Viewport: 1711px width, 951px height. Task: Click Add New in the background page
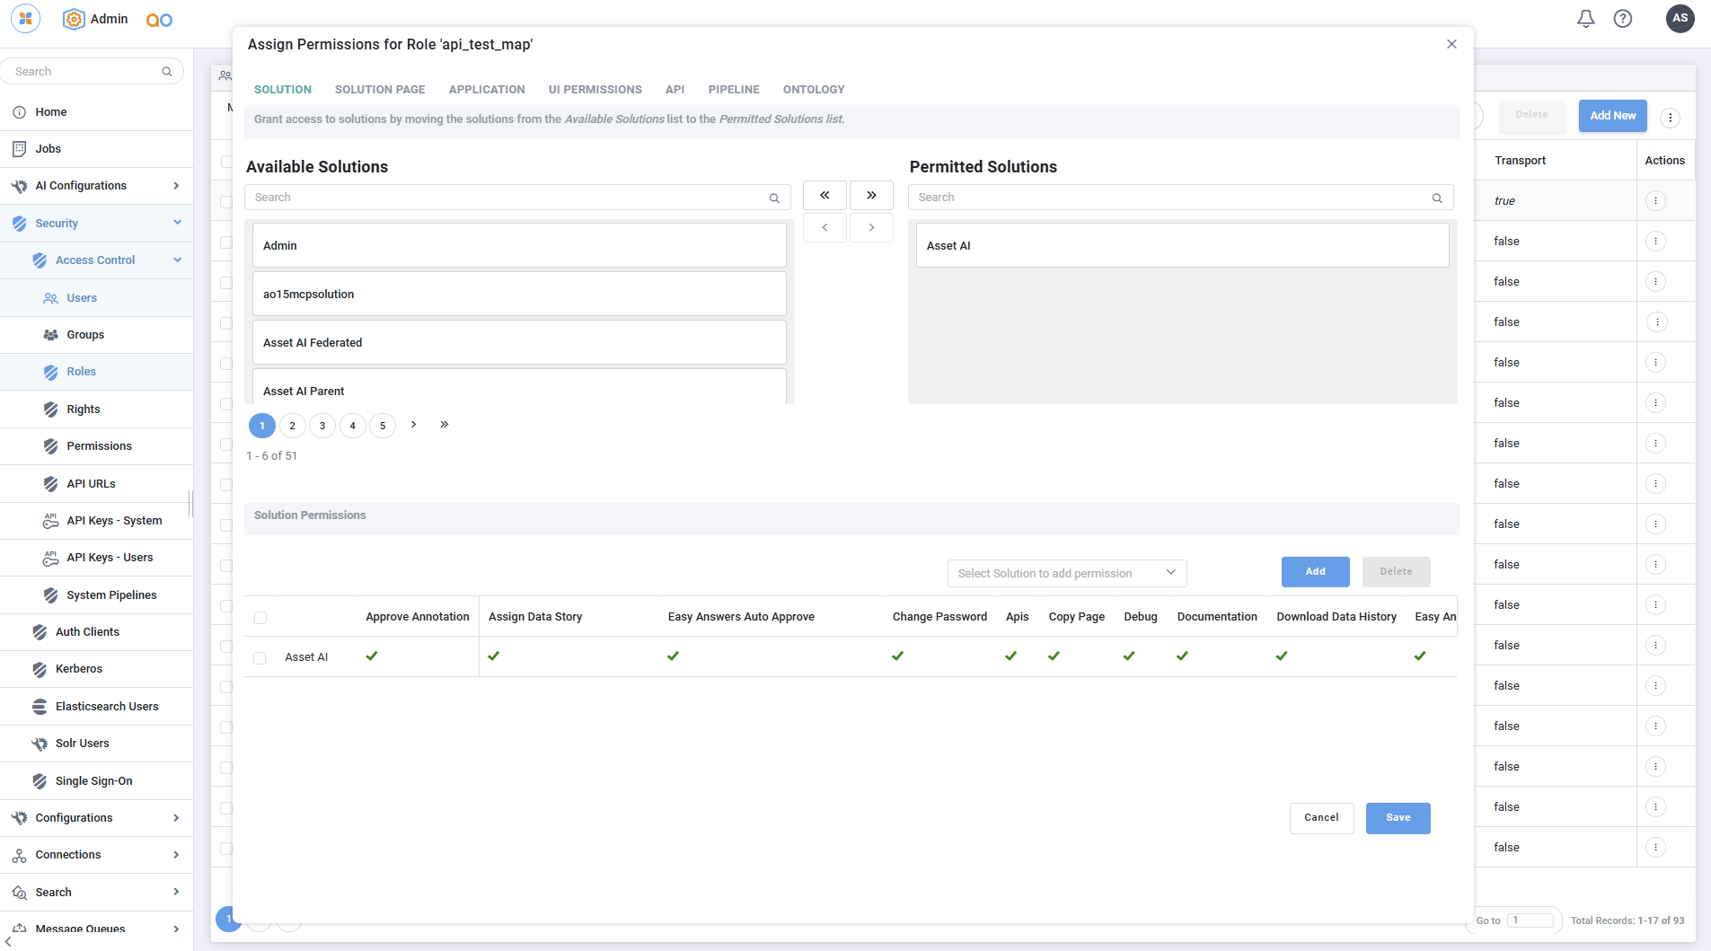coord(1612,116)
